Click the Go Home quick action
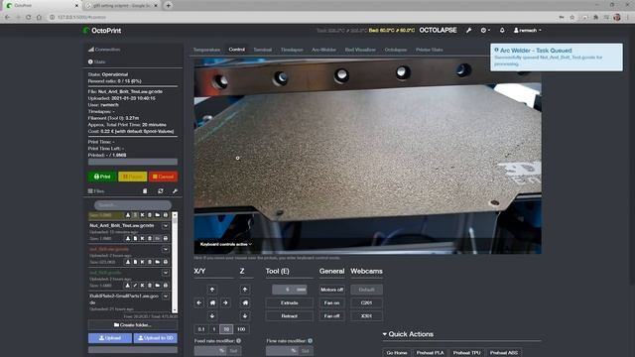 (397, 353)
